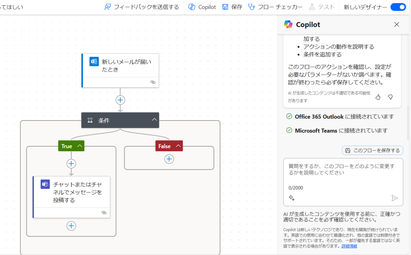The width and height of the screenshot is (411, 255).
Task: Add action below the Teams message card
Action: [x=71, y=226]
